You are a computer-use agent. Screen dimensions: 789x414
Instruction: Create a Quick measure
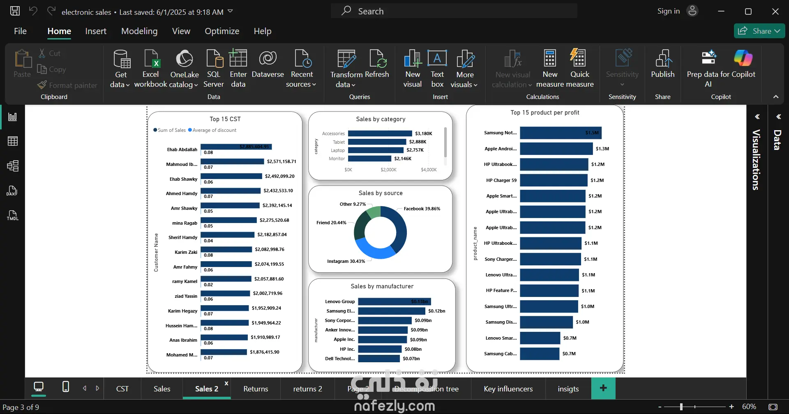tap(579, 69)
